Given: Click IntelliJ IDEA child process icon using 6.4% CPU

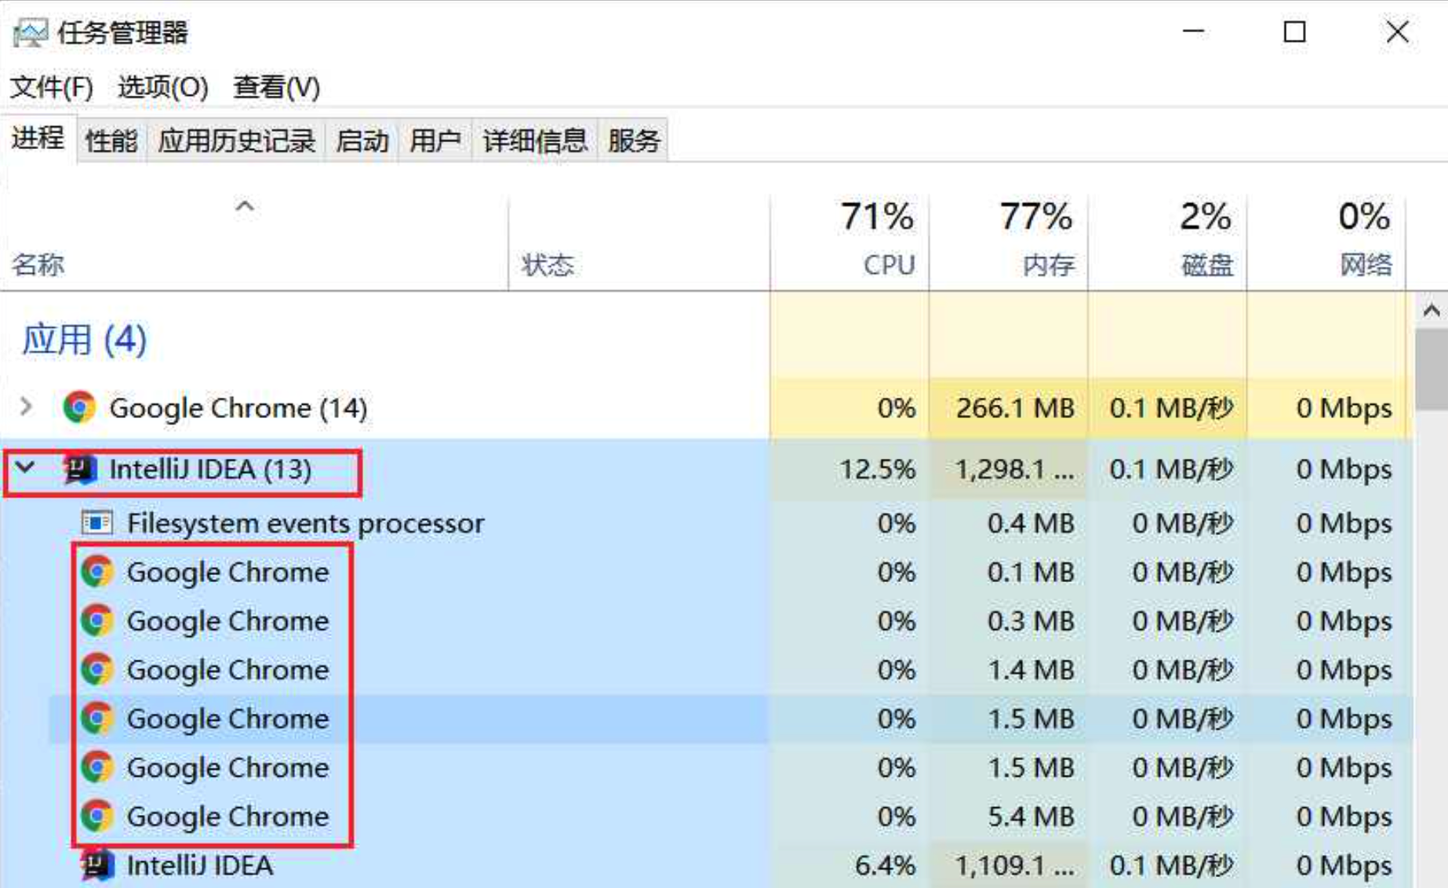Looking at the screenshot, I should (x=97, y=865).
